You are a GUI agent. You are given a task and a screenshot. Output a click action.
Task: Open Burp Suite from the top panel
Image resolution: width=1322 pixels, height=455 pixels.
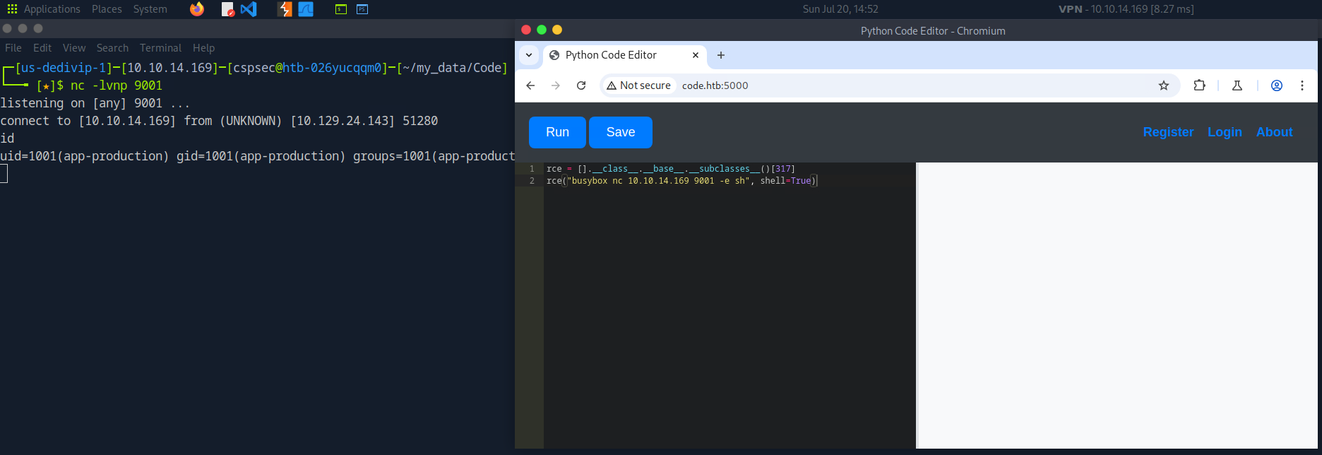(285, 9)
